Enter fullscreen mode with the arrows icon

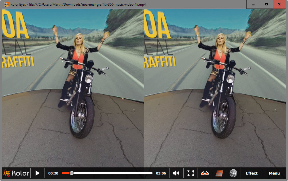coord(191,173)
